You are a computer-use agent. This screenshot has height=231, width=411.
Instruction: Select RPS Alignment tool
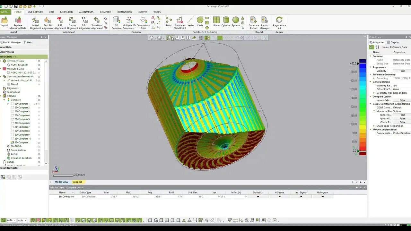click(60, 22)
